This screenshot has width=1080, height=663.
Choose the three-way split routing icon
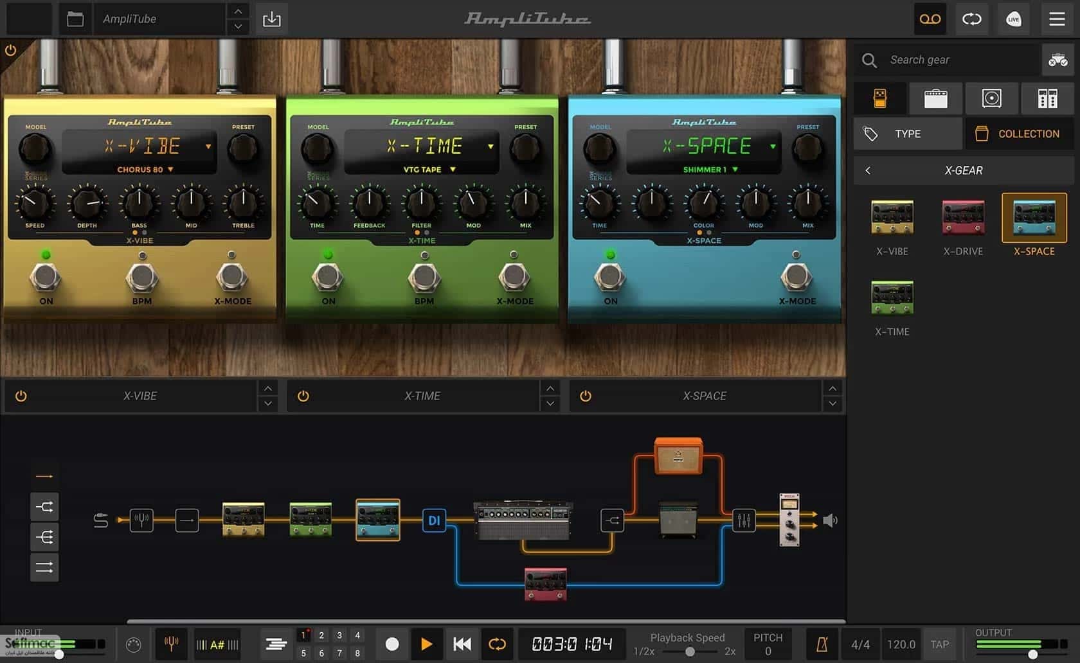coord(44,537)
